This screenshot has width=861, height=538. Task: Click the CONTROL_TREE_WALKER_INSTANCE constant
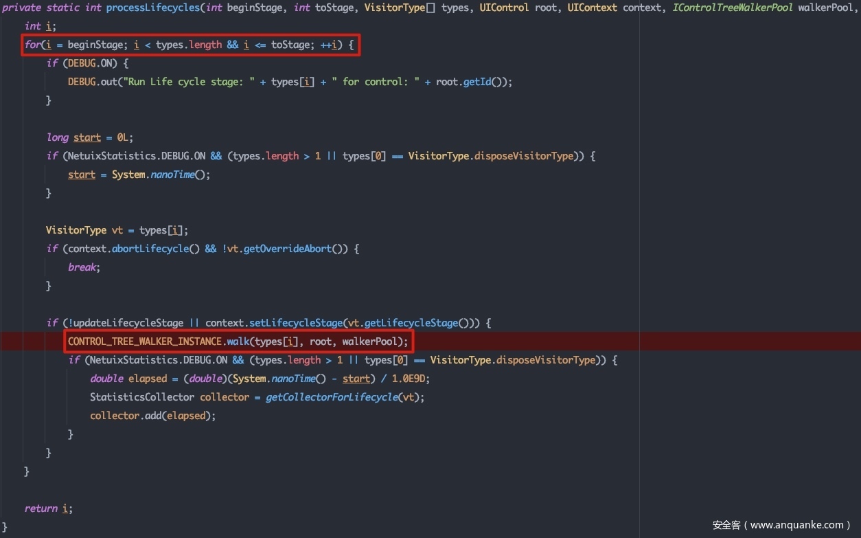(145, 341)
